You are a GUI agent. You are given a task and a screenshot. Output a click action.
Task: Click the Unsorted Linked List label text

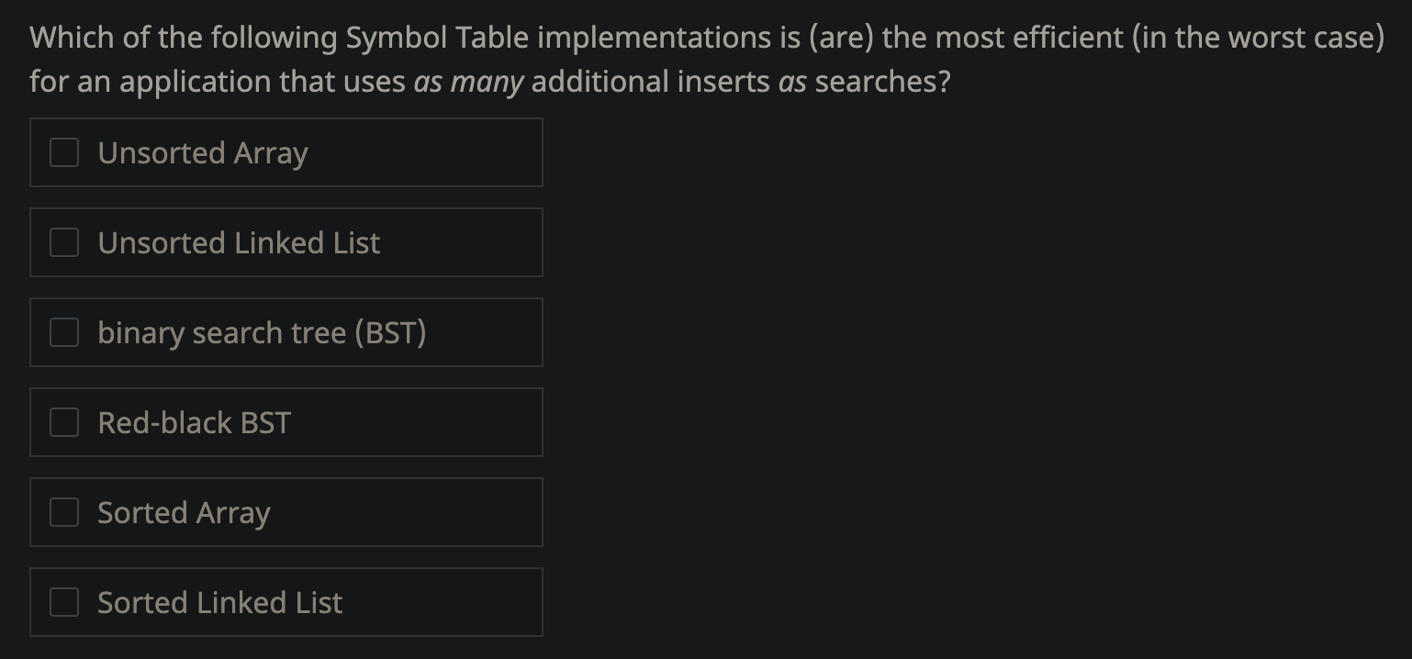click(239, 242)
